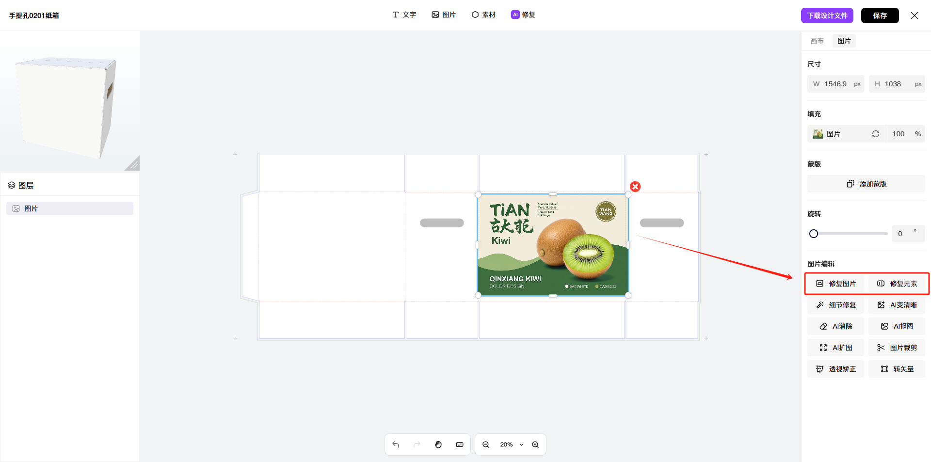
Task: Click the zoom in magnifier icon
Action: tap(535, 445)
